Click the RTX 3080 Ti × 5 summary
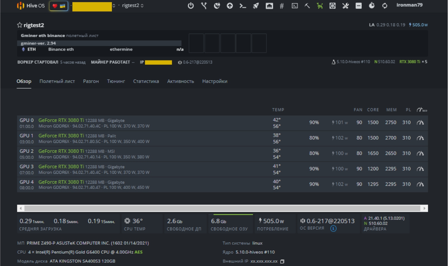This screenshot has height=266, width=448. pos(413,62)
